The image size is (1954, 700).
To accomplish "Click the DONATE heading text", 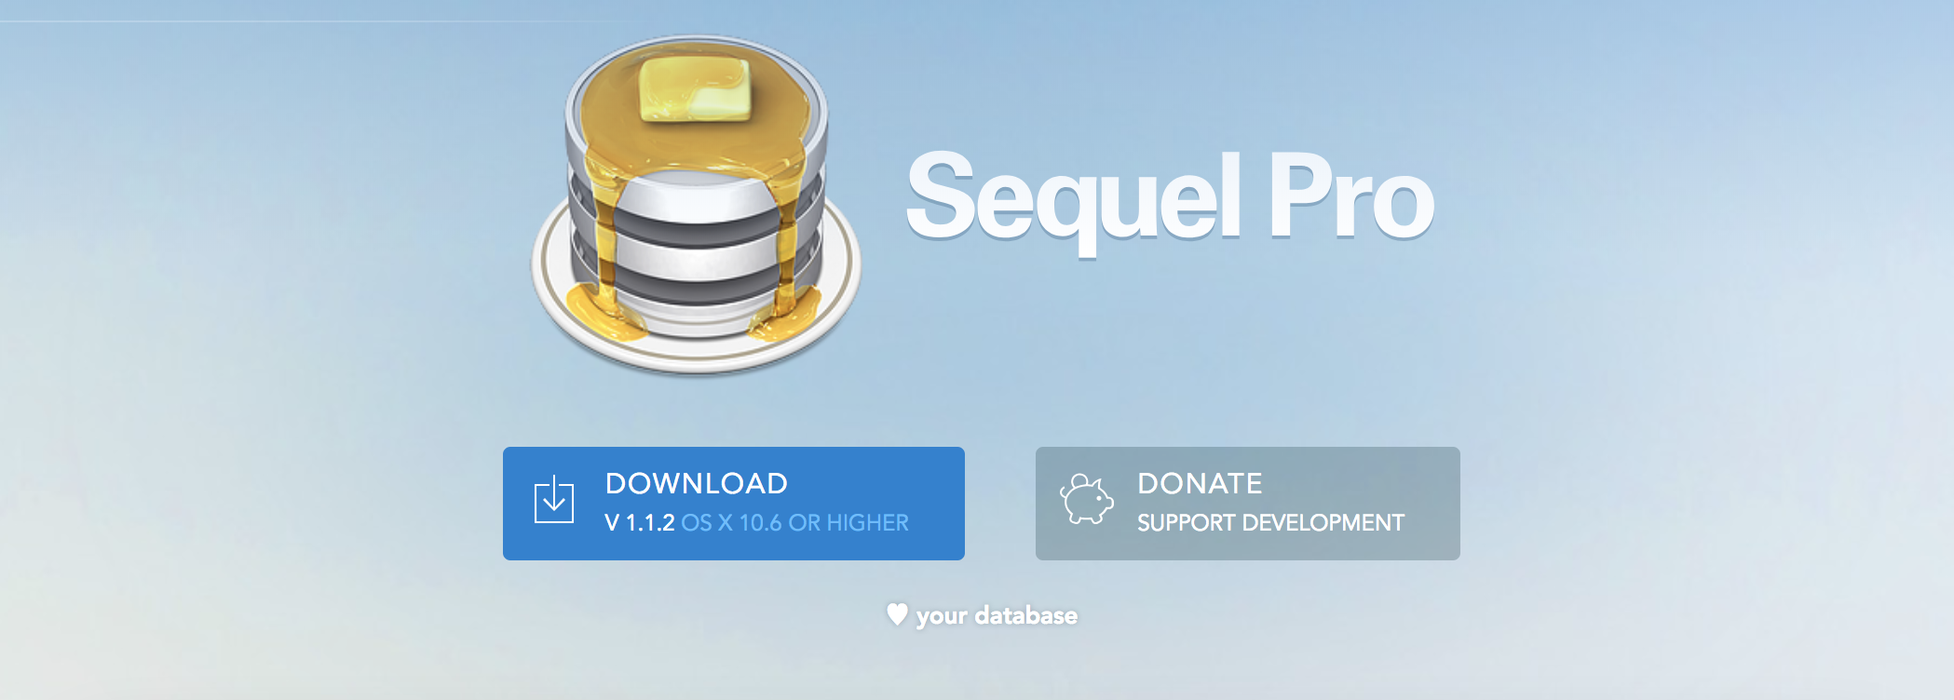I will pos(1200,483).
